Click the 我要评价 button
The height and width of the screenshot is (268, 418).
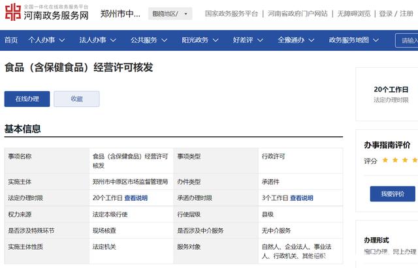(x=393, y=194)
